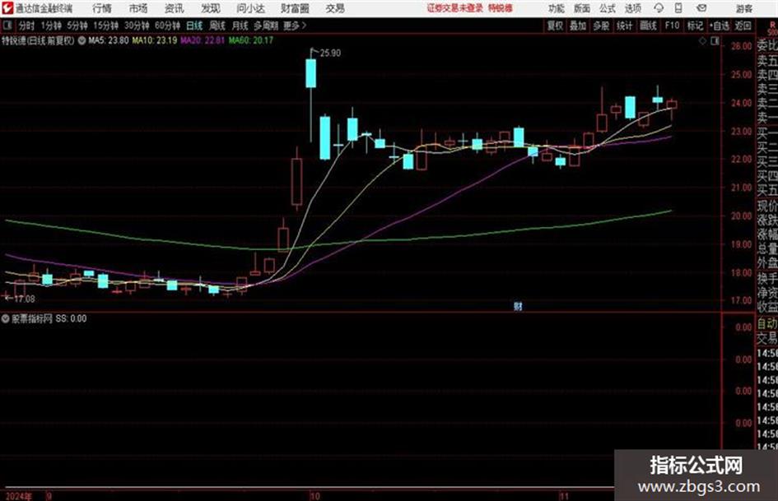Click the 17.08 low price label
This screenshot has height=501, width=778.
[x=25, y=299]
